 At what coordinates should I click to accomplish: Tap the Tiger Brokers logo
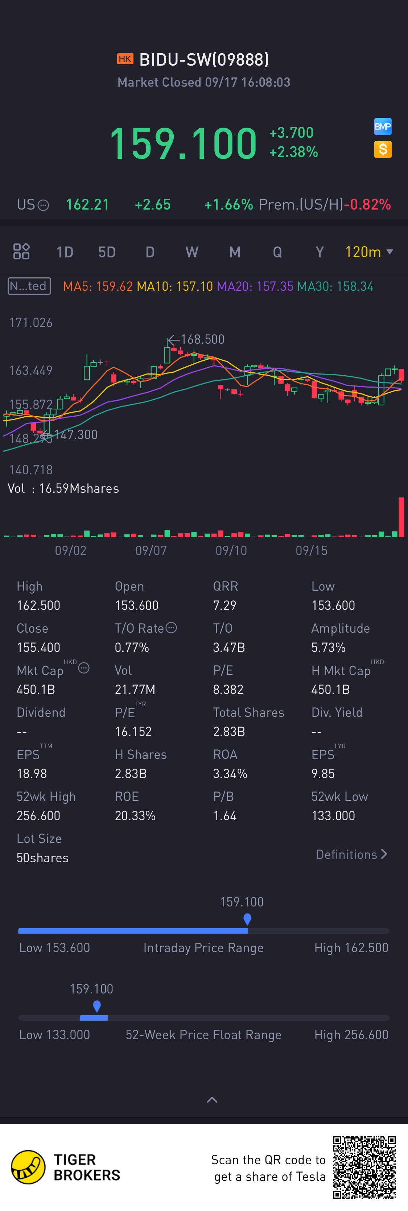pos(28,1167)
